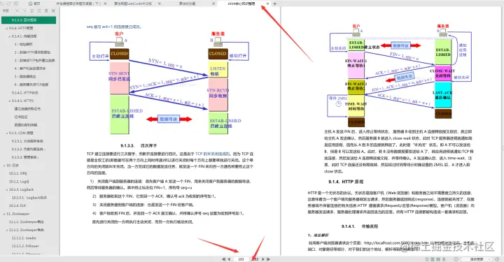Click the page number input field

241,259
